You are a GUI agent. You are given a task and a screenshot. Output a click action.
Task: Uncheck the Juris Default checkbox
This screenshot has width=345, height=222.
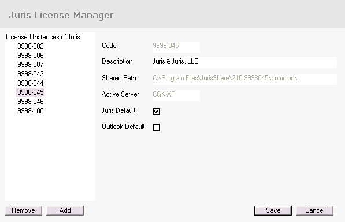coord(156,111)
